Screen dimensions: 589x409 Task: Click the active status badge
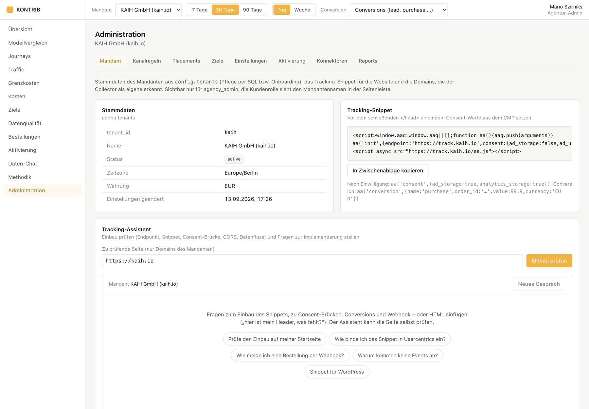coord(234,159)
